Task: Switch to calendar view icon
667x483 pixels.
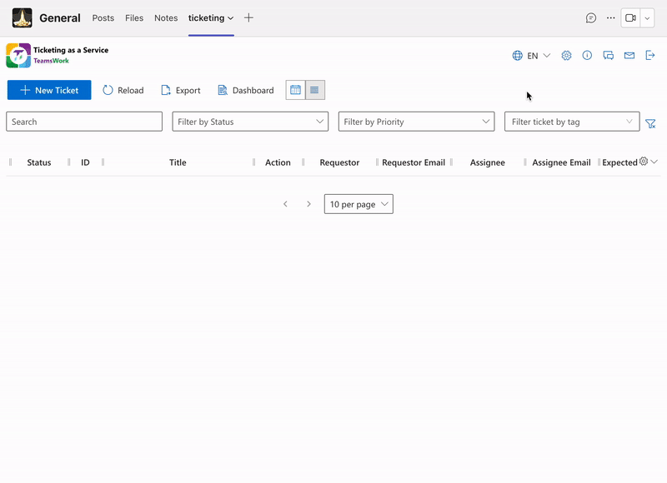Action: click(296, 90)
